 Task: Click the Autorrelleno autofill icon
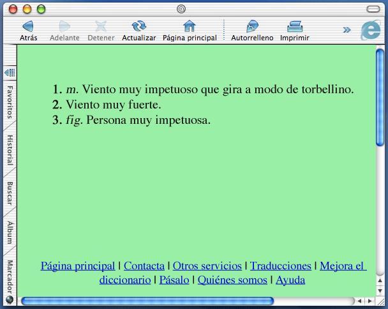(251, 26)
